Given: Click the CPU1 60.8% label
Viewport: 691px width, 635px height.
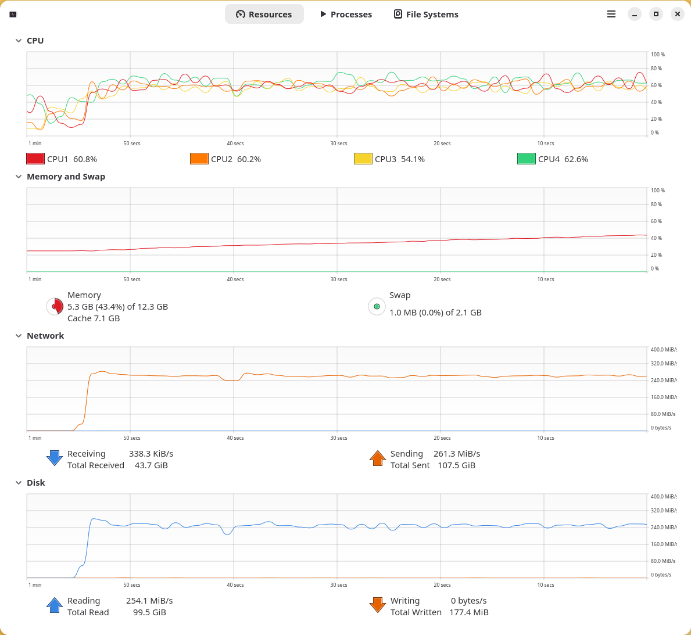Looking at the screenshot, I should (71, 159).
